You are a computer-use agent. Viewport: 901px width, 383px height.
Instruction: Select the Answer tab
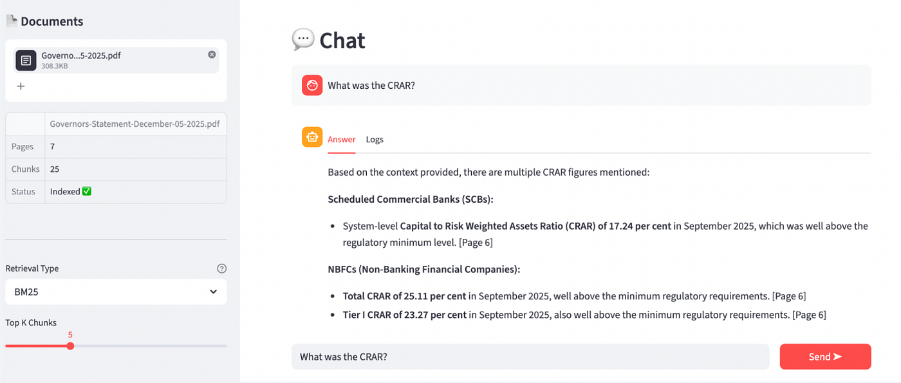[x=341, y=139]
